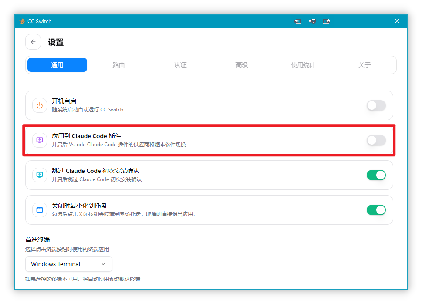Click the 首选终端 section label
This screenshot has width=422, height=304.
(x=37, y=240)
